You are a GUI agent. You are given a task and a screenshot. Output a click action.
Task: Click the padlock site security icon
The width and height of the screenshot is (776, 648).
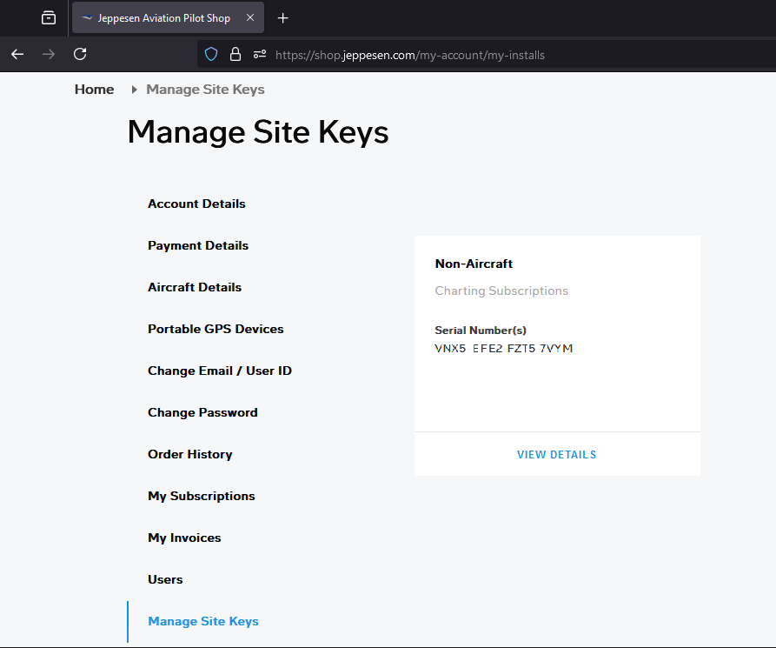[x=235, y=55]
